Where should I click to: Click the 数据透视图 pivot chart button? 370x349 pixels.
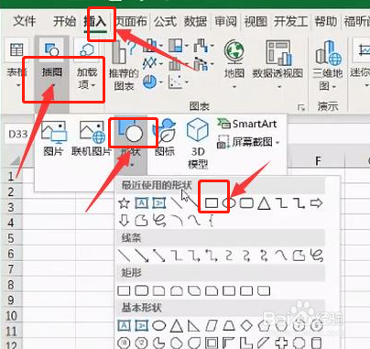tap(277, 65)
